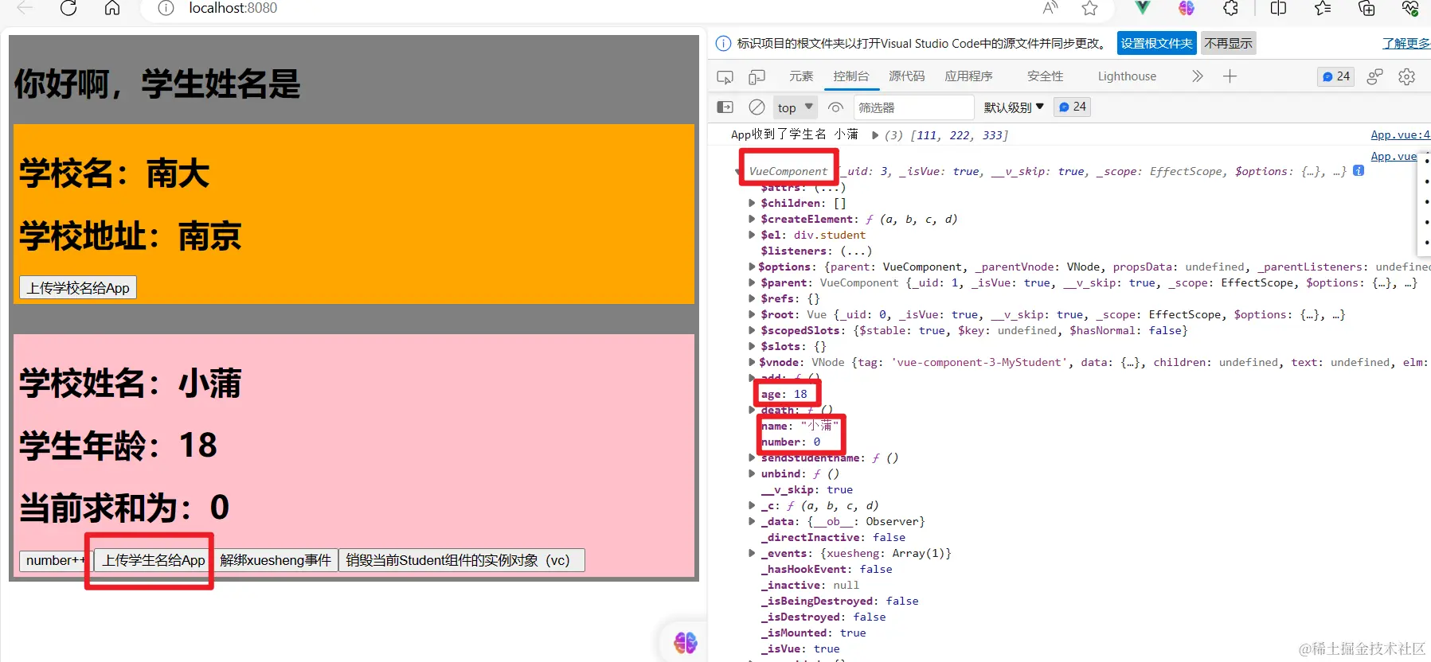Open DevTools settings gear

tap(1406, 76)
